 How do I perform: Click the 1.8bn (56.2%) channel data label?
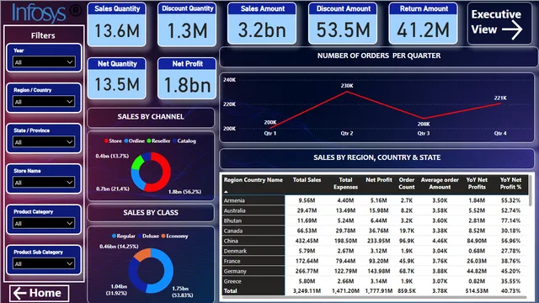pos(184,192)
